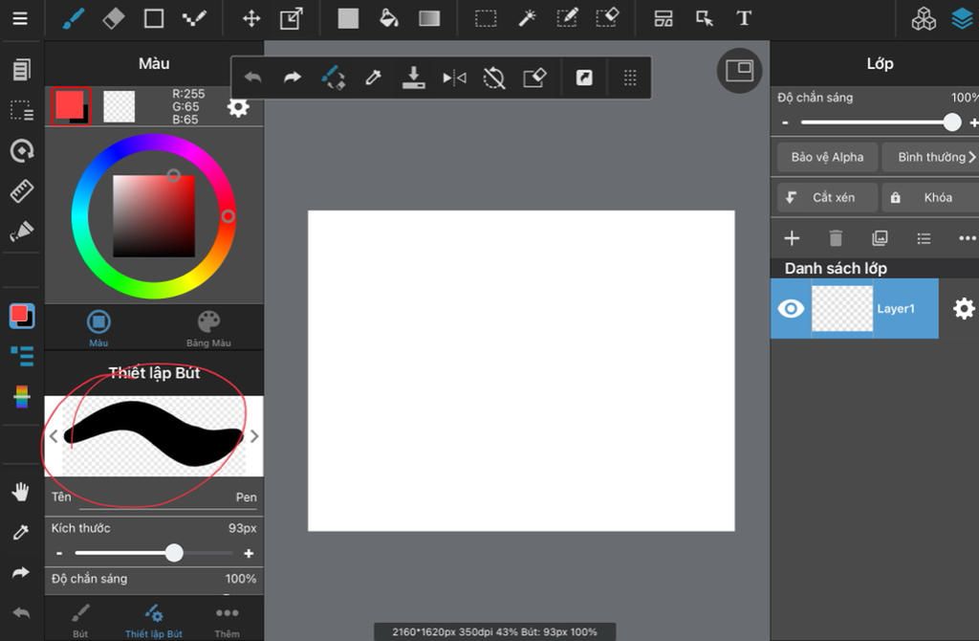Click the Kích thước size slider
The width and height of the screenshot is (979, 641).
[x=154, y=553]
